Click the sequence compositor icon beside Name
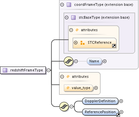The height and width of the screenshot is (117, 139). pos(68,61)
